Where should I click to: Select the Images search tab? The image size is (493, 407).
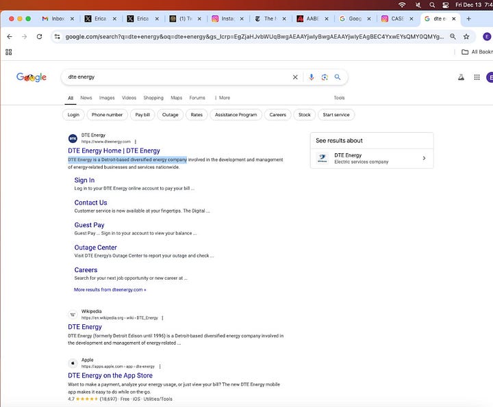107,98
